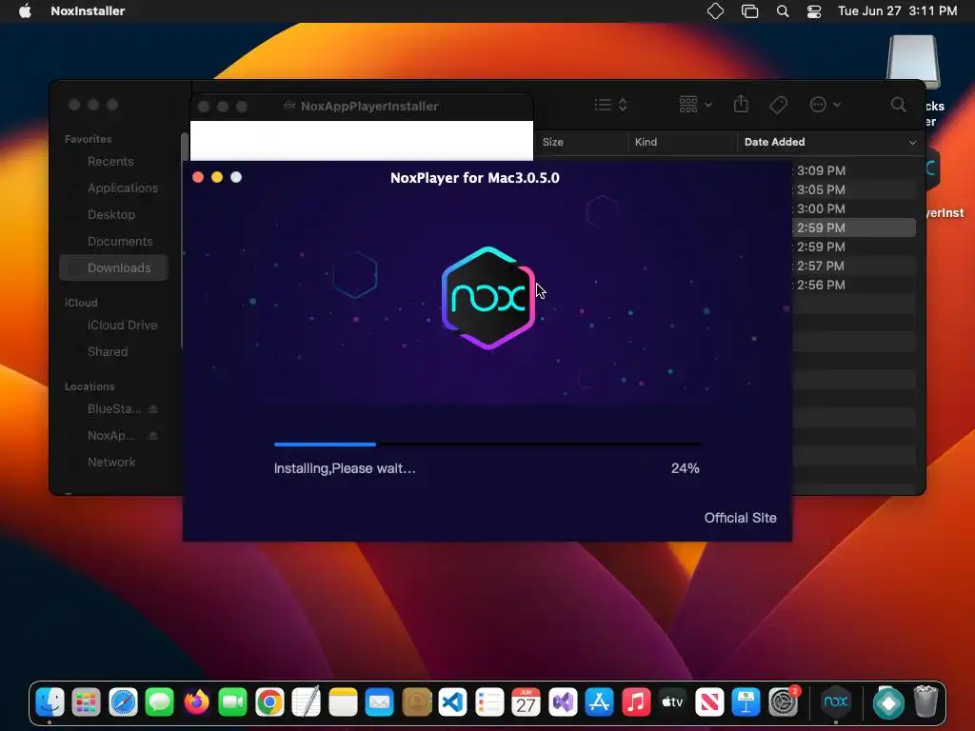
Task: Open Mail from the dock
Action: (x=379, y=702)
